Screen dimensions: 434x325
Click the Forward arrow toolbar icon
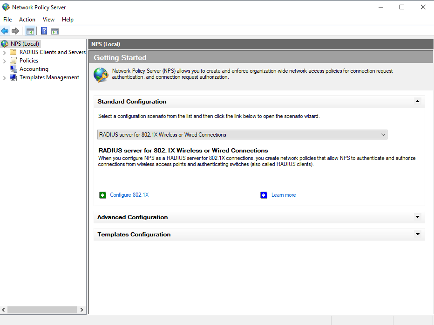point(15,31)
